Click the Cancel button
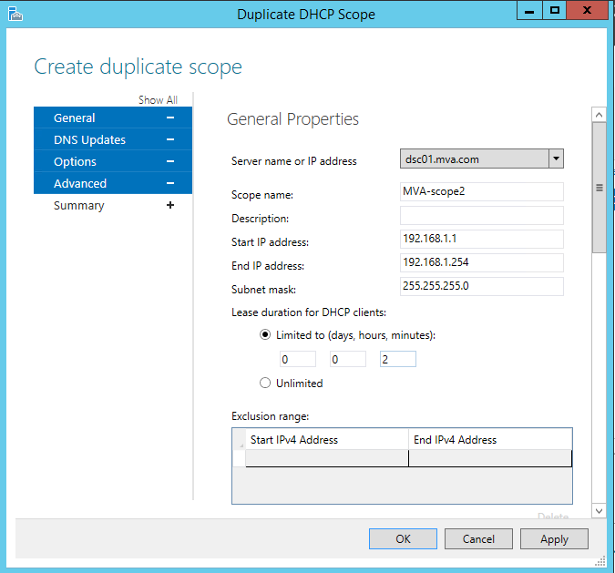This screenshot has width=615, height=573. (478, 539)
